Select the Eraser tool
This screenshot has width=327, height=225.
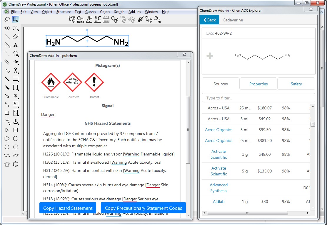pos(16,37)
